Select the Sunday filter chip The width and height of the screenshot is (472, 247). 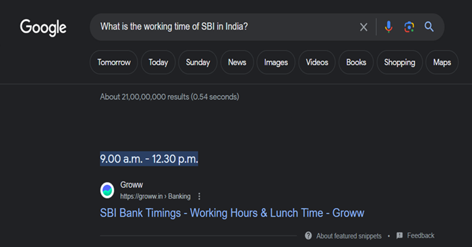pos(198,62)
